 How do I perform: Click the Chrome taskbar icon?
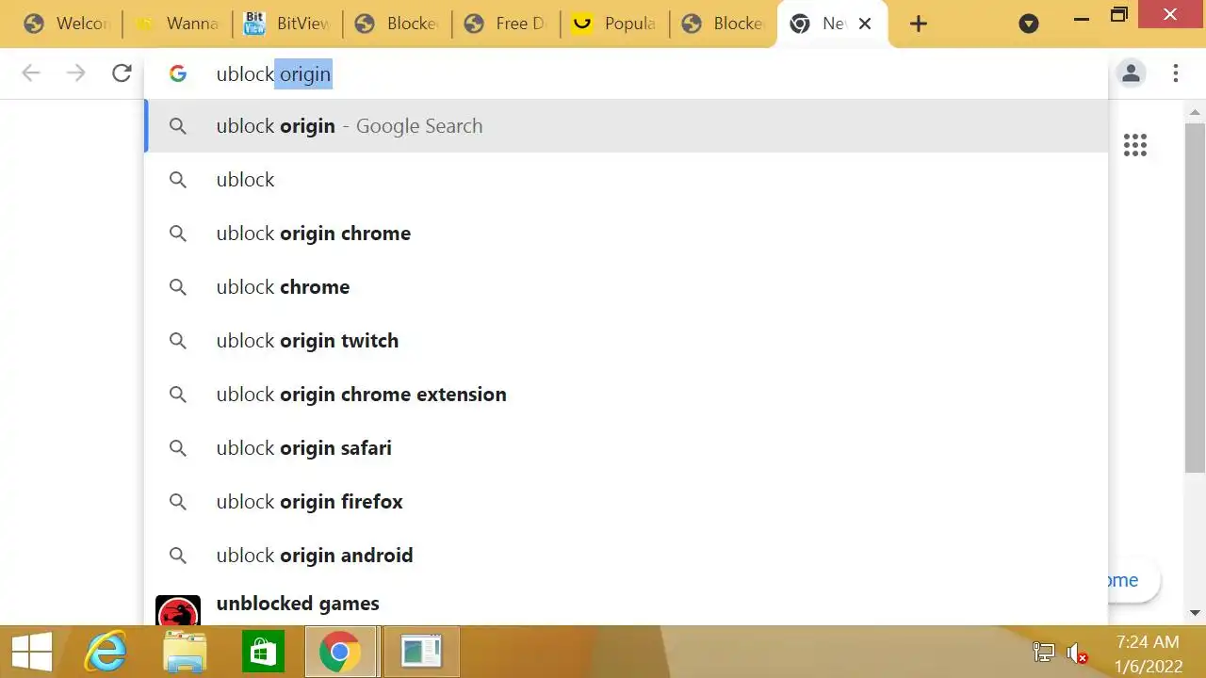click(340, 652)
